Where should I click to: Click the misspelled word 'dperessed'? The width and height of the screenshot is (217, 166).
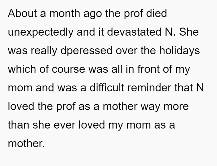coord(86,51)
